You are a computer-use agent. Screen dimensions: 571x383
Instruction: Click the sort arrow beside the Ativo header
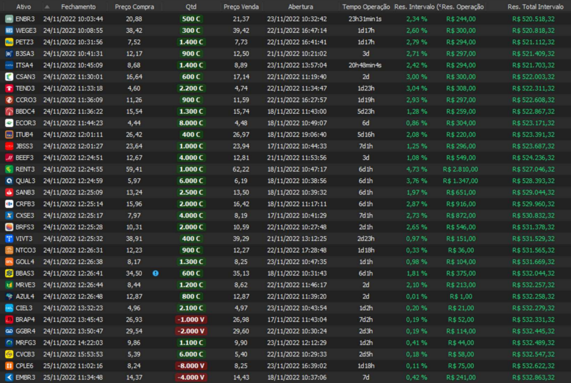pos(47,7)
